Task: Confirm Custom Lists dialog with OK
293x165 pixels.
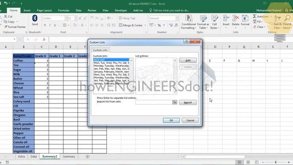Action: pos(171,121)
